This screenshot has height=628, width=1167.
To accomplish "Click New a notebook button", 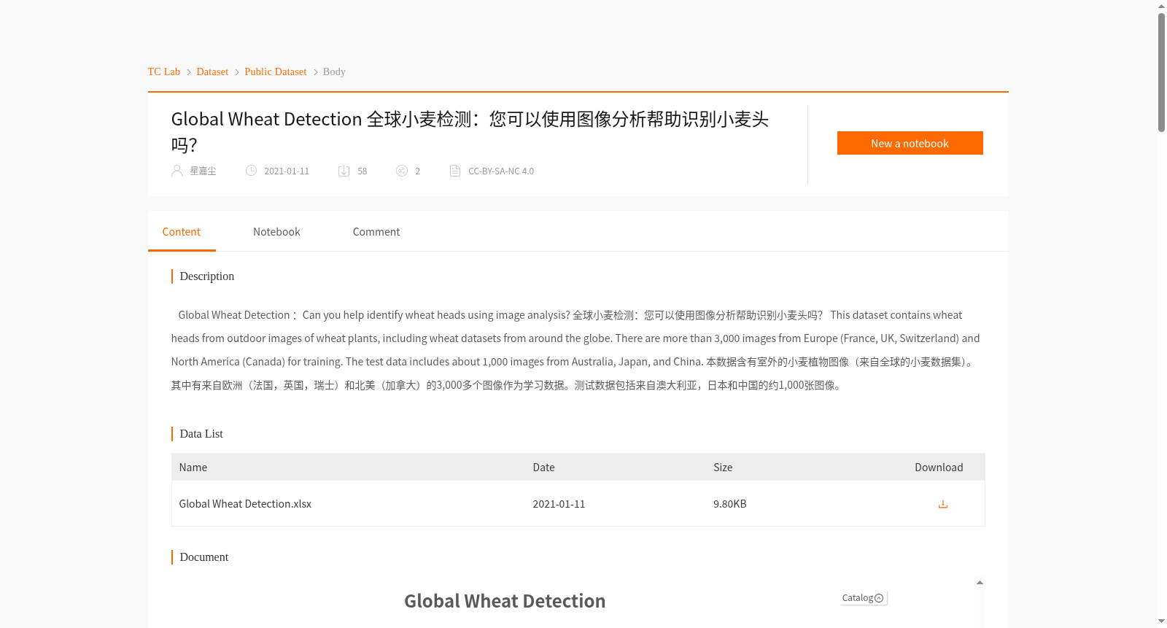I will [910, 143].
